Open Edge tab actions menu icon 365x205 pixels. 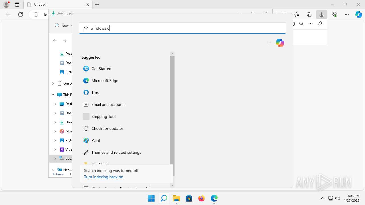(x=17, y=5)
